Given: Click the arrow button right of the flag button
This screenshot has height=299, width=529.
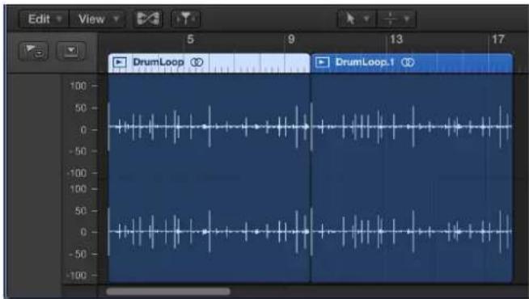Looking at the screenshot, I should pyautogui.click(x=70, y=51).
